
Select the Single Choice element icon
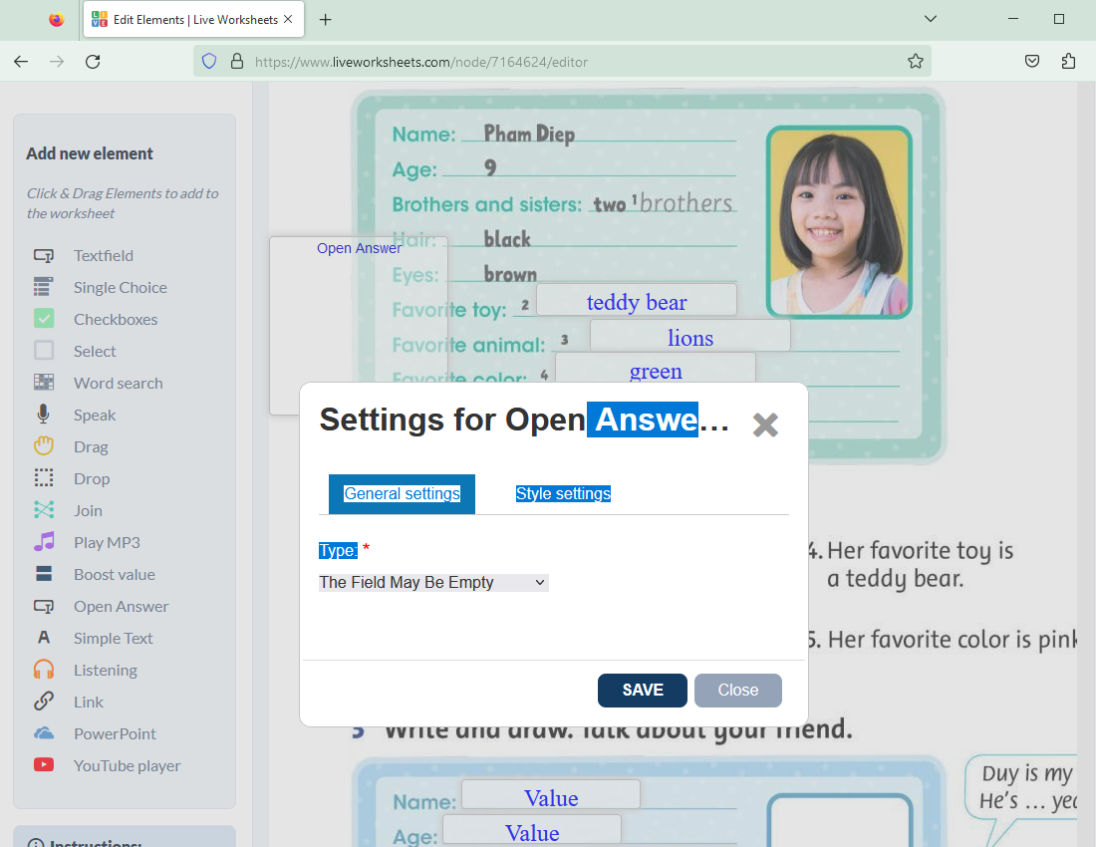tap(43, 288)
